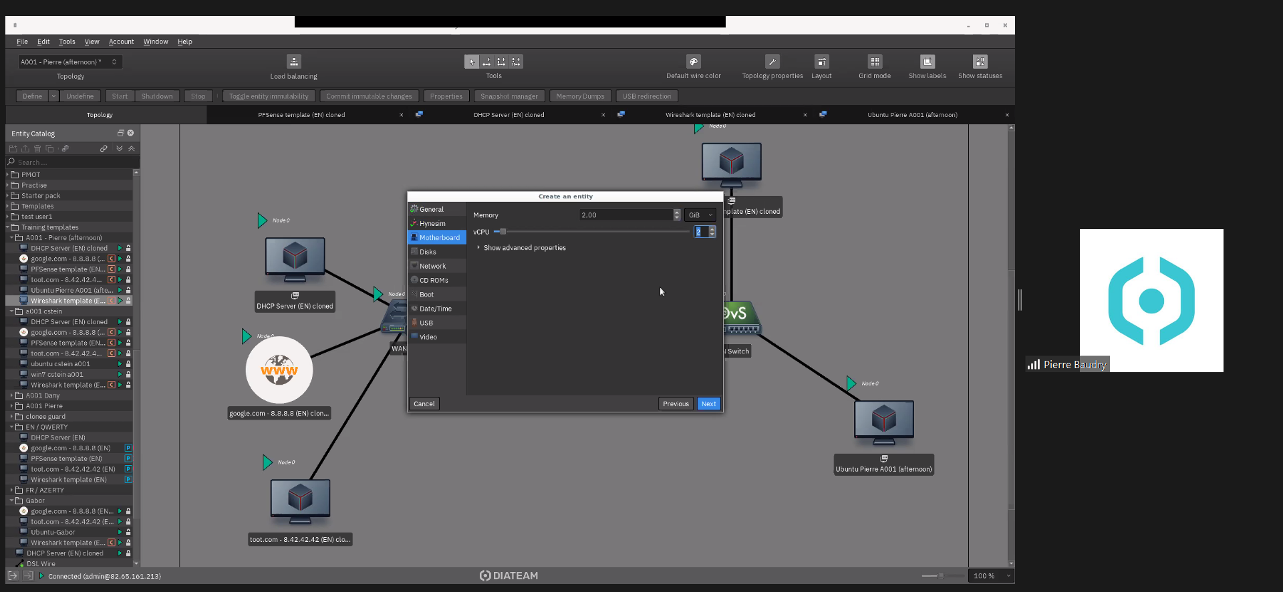The height and width of the screenshot is (592, 1283).
Task: Click the Next button
Action: click(708, 404)
